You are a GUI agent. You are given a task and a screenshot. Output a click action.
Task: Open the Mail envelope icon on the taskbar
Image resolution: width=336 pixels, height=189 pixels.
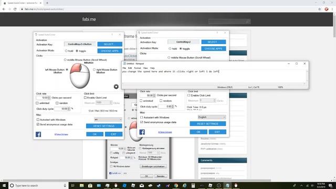pos(142,185)
